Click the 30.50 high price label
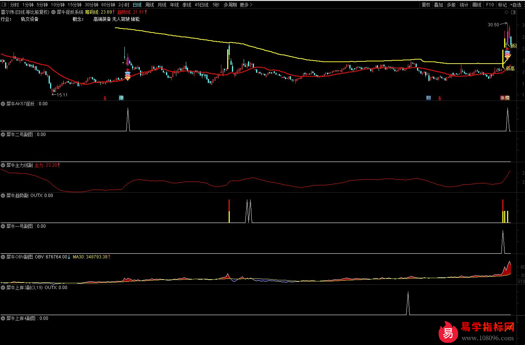This screenshot has width=525, height=345. coord(493,25)
